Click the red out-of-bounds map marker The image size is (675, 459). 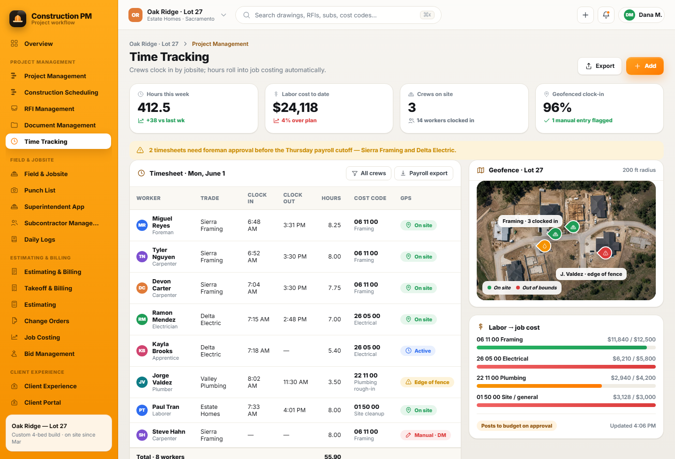click(605, 253)
